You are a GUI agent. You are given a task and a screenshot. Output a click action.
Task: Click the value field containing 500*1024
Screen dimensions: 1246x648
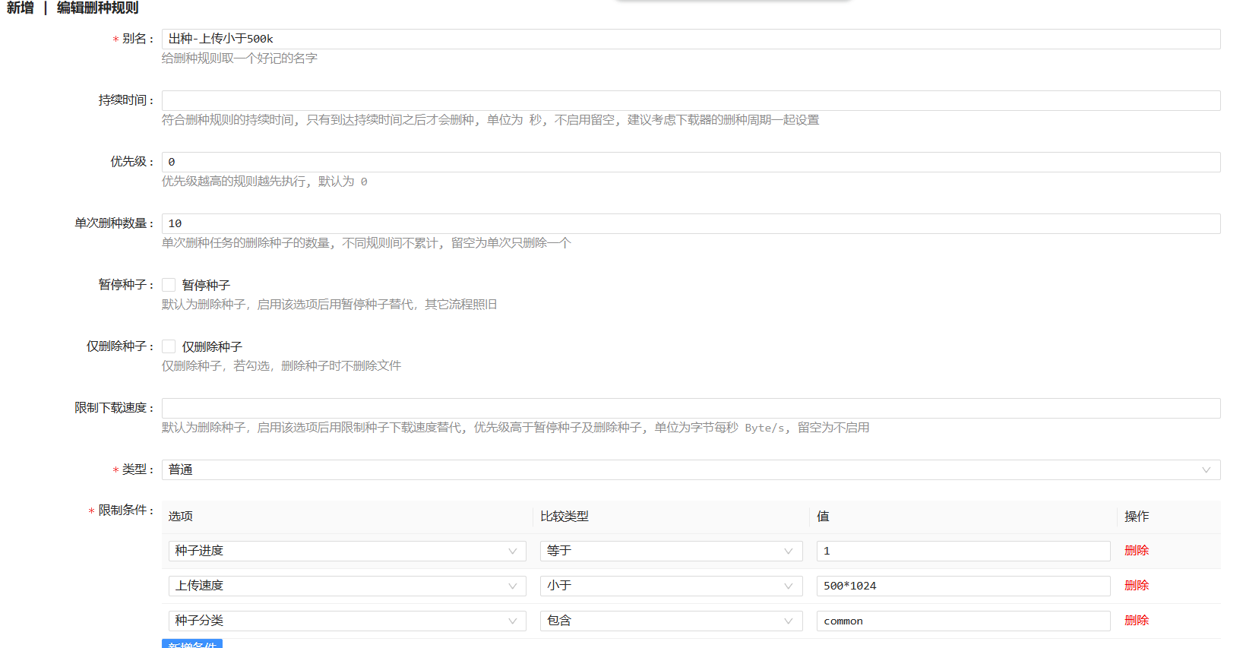(963, 586)
